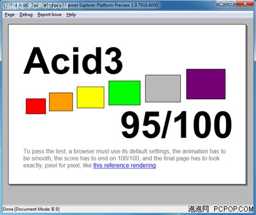The image size is (256, 215).
Task: Minimize the Platform Preview window
Action: 222,3
